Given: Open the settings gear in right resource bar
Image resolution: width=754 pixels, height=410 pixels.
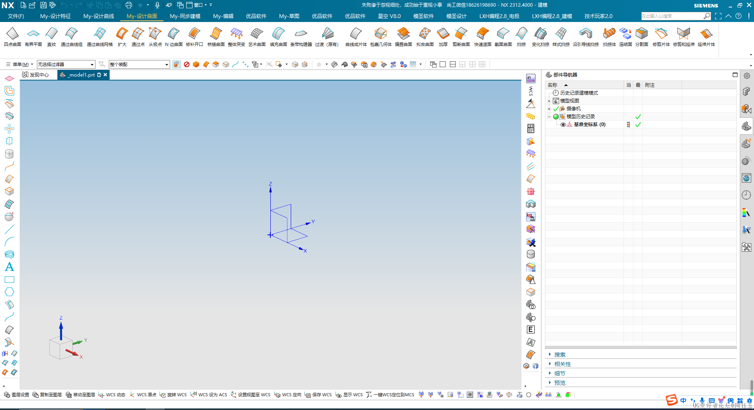Looking at the screenshot, I should pyautogui.click(x=747, y=76).
